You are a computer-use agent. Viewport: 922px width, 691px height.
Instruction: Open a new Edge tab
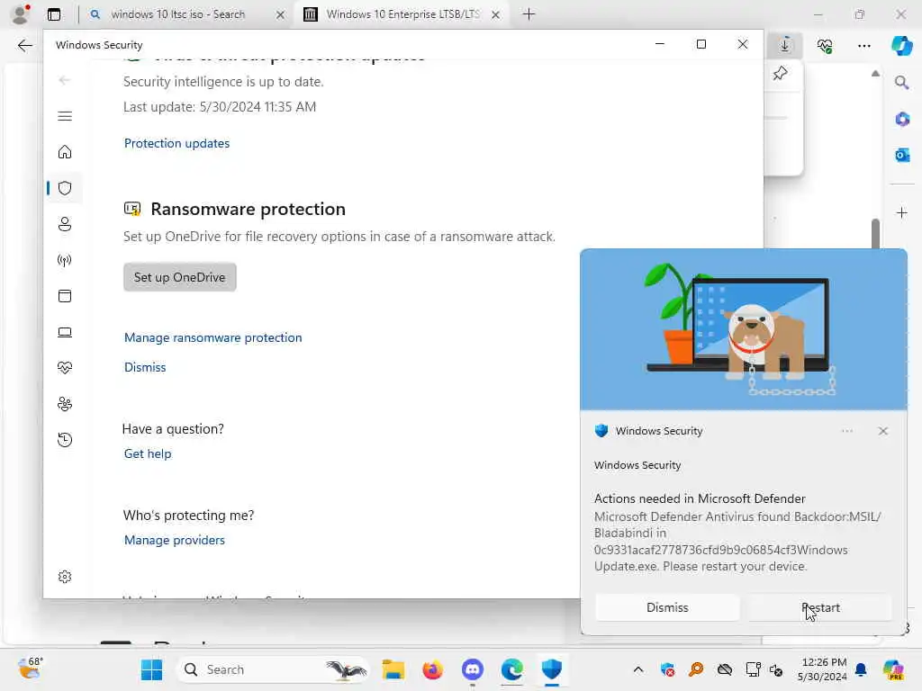[x=529, y=14]
